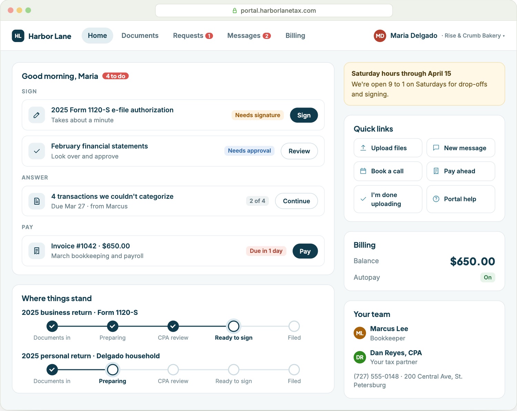Click the Maria Delgado user name
Viewport: 517px width, 411px height.
(414, 35)
